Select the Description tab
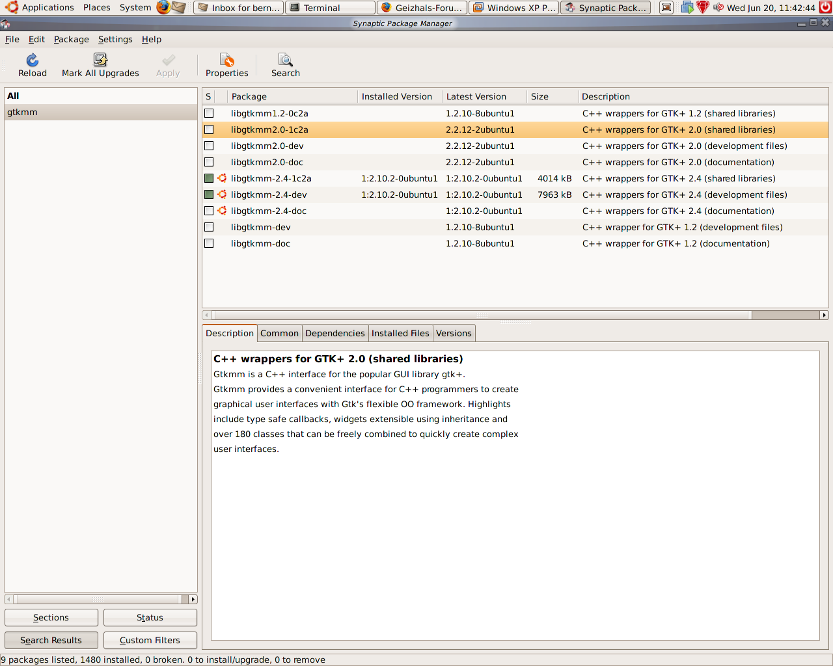Screen dimensions: 833x666 (x=230, y=333)
